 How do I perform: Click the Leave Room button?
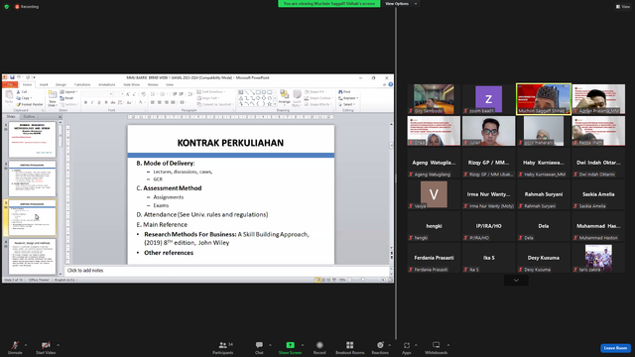tap(615, 348)
